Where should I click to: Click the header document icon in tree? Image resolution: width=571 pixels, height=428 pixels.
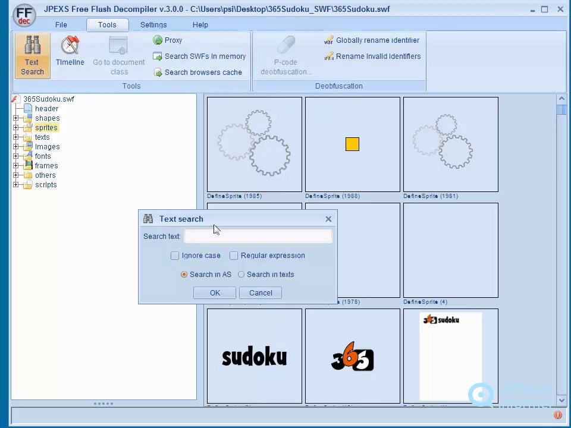tap(28, 108)
